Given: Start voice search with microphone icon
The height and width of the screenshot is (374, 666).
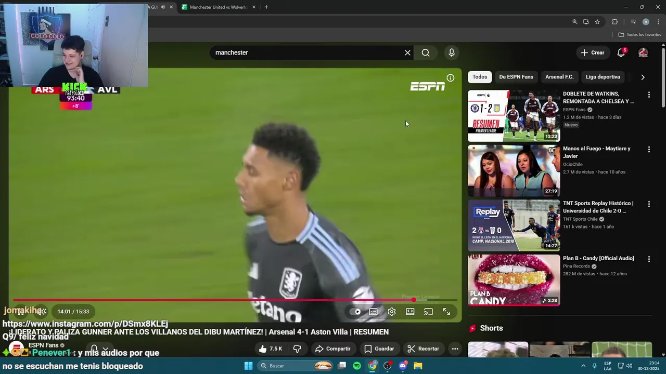Looking at the screenshot, I should pyautogui.click(x=452, y=52).
